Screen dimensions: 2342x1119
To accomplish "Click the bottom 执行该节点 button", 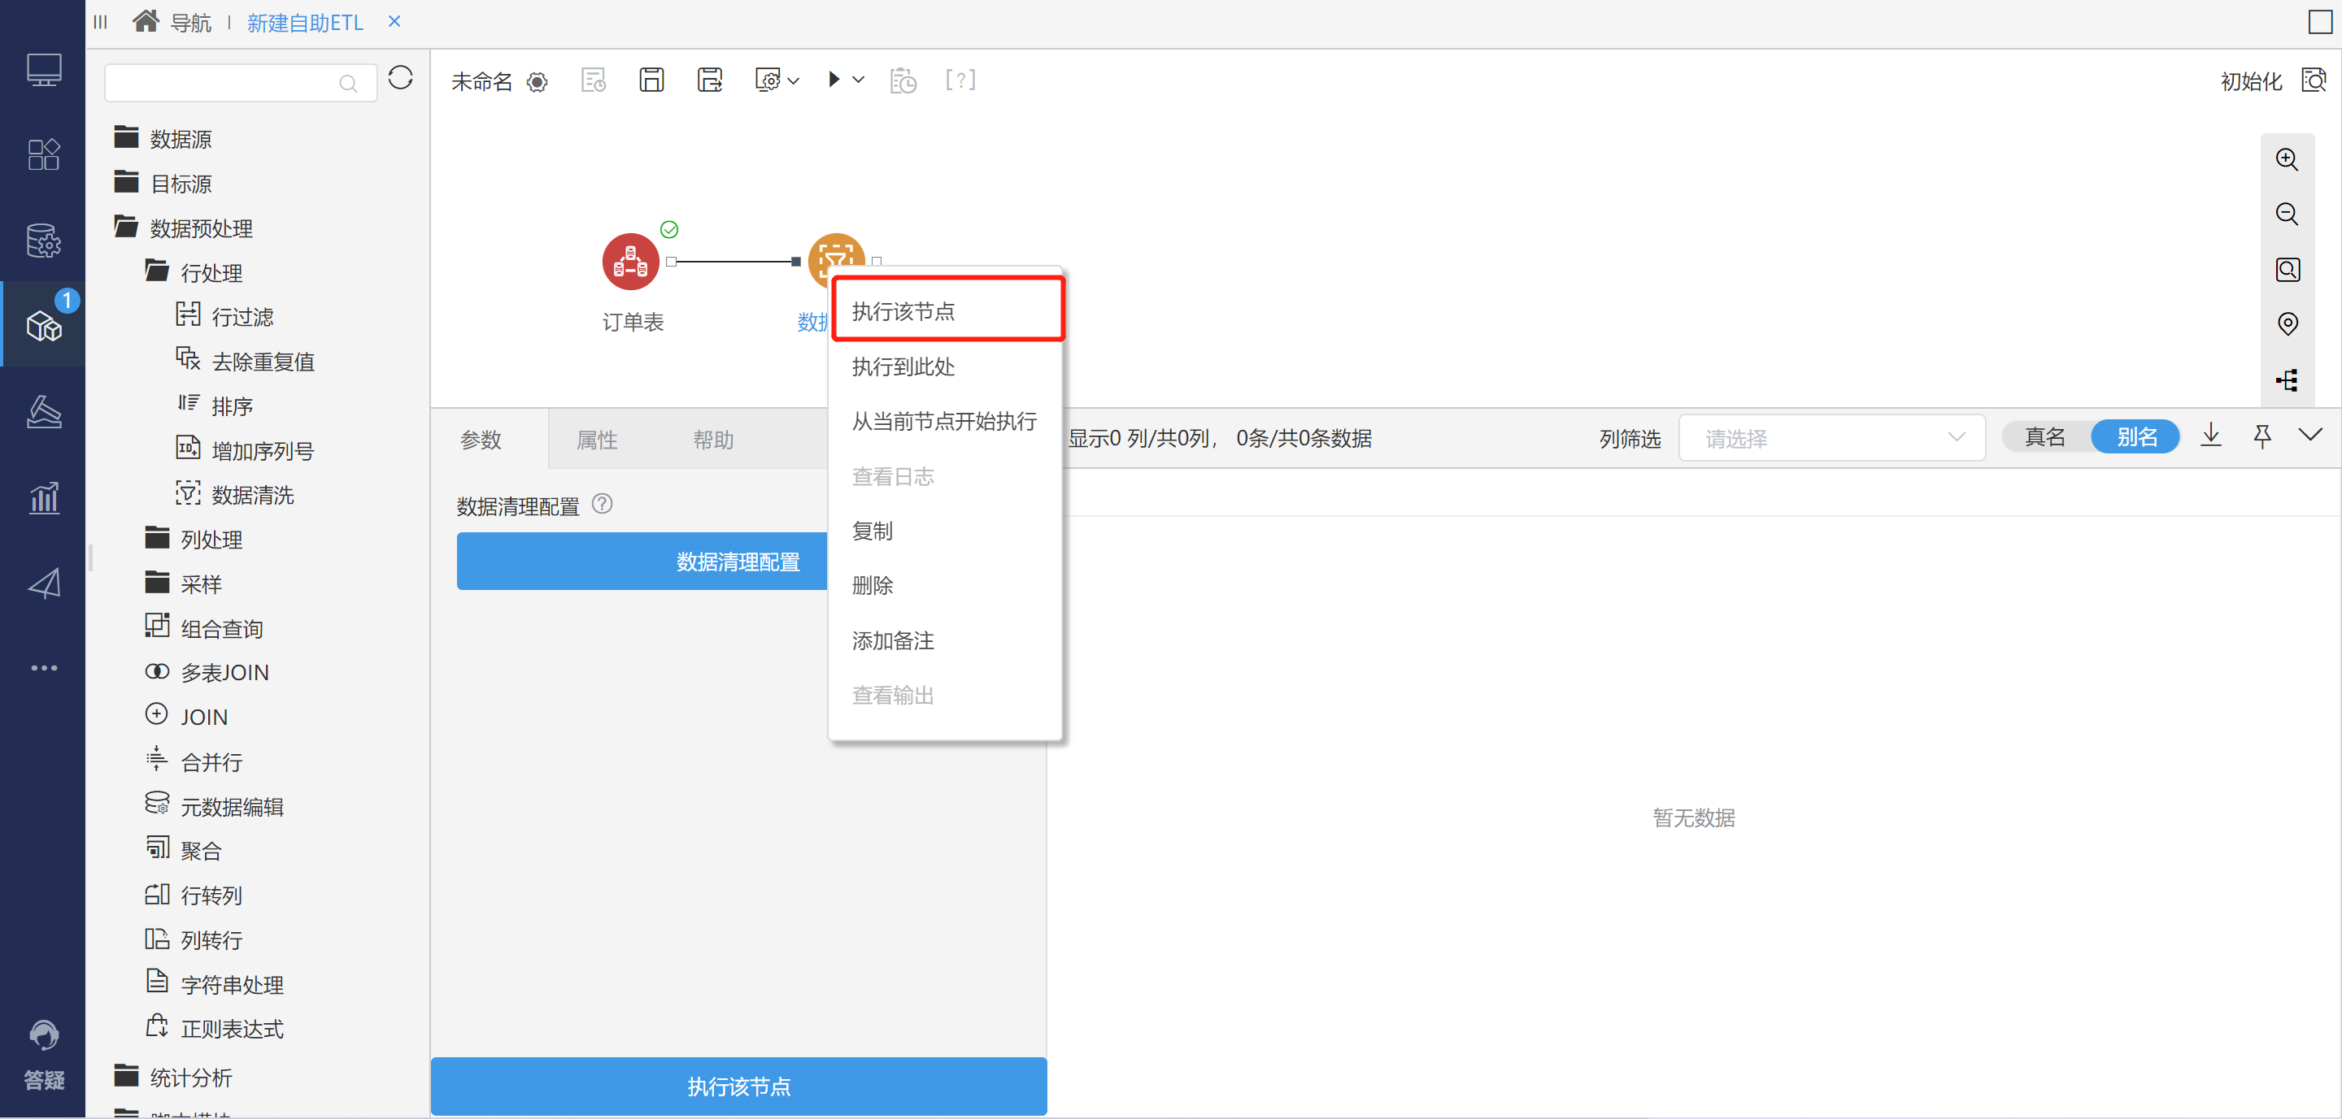I will click(739, 1086).
